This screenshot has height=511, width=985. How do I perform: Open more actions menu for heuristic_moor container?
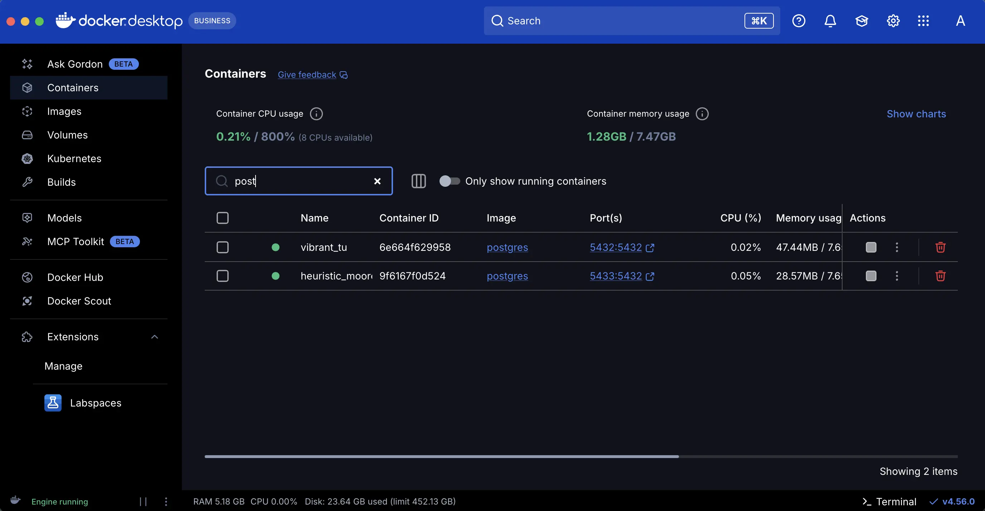point(897,276)
